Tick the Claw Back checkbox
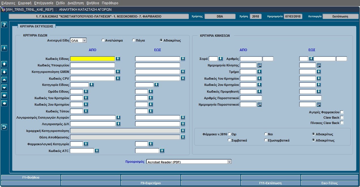The height and width of the screenshot is (187, 360). 342,118
